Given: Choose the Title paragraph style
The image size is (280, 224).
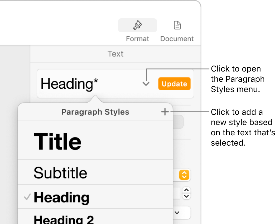Looking at the screenshot, I should [95, 141].
